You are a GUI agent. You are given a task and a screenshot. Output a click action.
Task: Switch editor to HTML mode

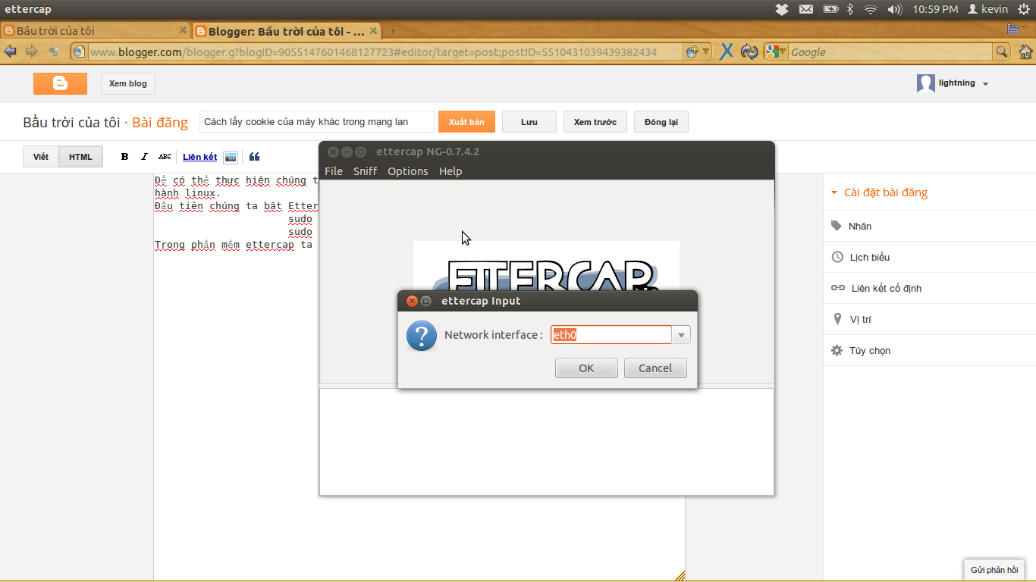coord(80,157)
